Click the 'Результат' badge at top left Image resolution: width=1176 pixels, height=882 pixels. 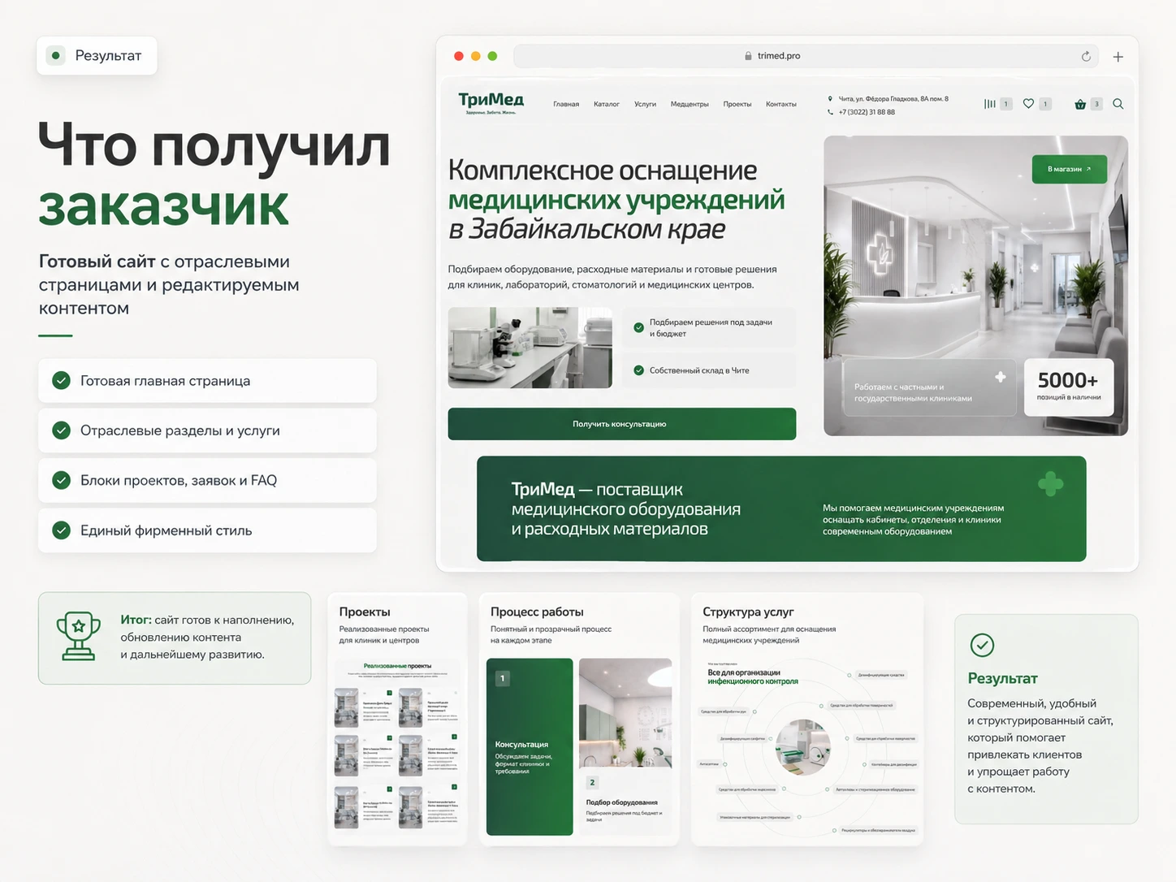(x=97, y=56)
